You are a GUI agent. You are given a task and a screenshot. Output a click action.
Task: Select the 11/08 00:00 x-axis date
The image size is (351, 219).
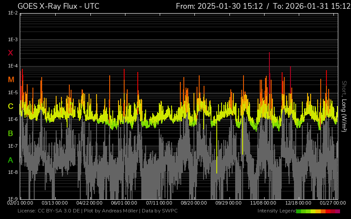263,203
